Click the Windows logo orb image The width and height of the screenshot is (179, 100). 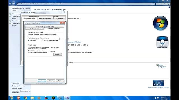pyautogui.click(x=160, y=23)
